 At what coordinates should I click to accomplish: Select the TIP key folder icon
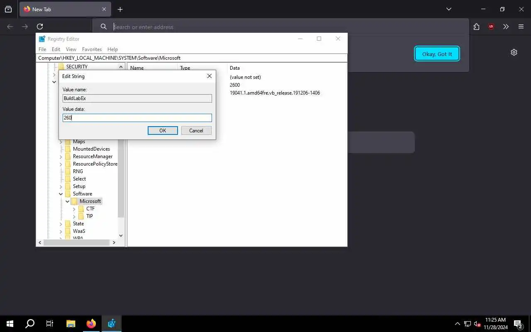[81, 216]
